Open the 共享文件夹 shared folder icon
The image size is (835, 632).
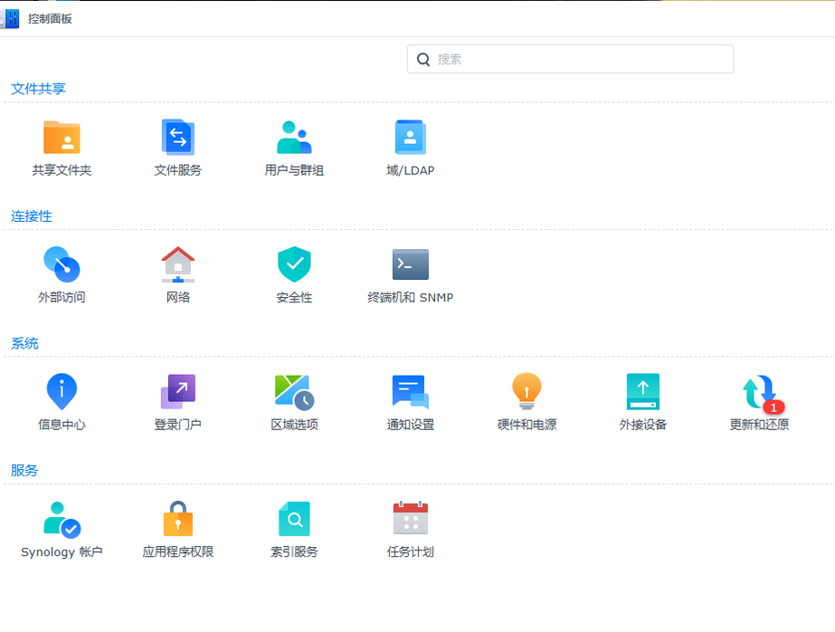click(x=62, y=137)
